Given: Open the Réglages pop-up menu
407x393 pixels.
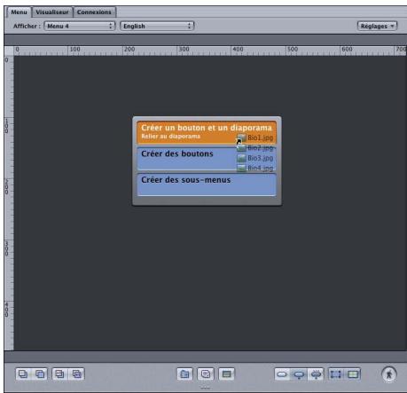Looking at the screenshot, I should coord(377,26).
